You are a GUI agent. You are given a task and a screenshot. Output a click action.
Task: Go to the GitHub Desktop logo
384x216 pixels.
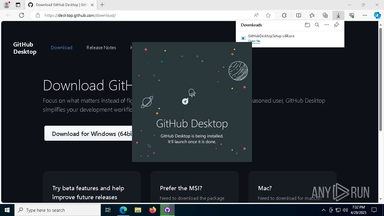click(25, 48)
